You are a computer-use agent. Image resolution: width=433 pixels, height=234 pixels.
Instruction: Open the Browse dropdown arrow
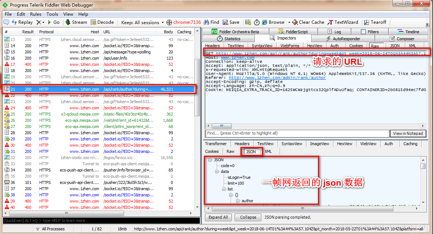click(x=289, y=22)
